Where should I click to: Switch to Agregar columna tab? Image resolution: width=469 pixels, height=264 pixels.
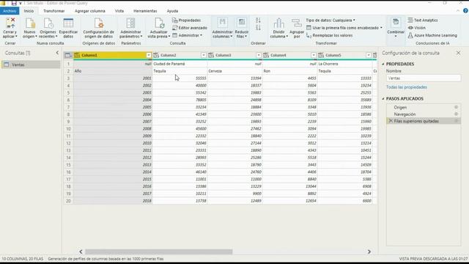click(90, 11)
